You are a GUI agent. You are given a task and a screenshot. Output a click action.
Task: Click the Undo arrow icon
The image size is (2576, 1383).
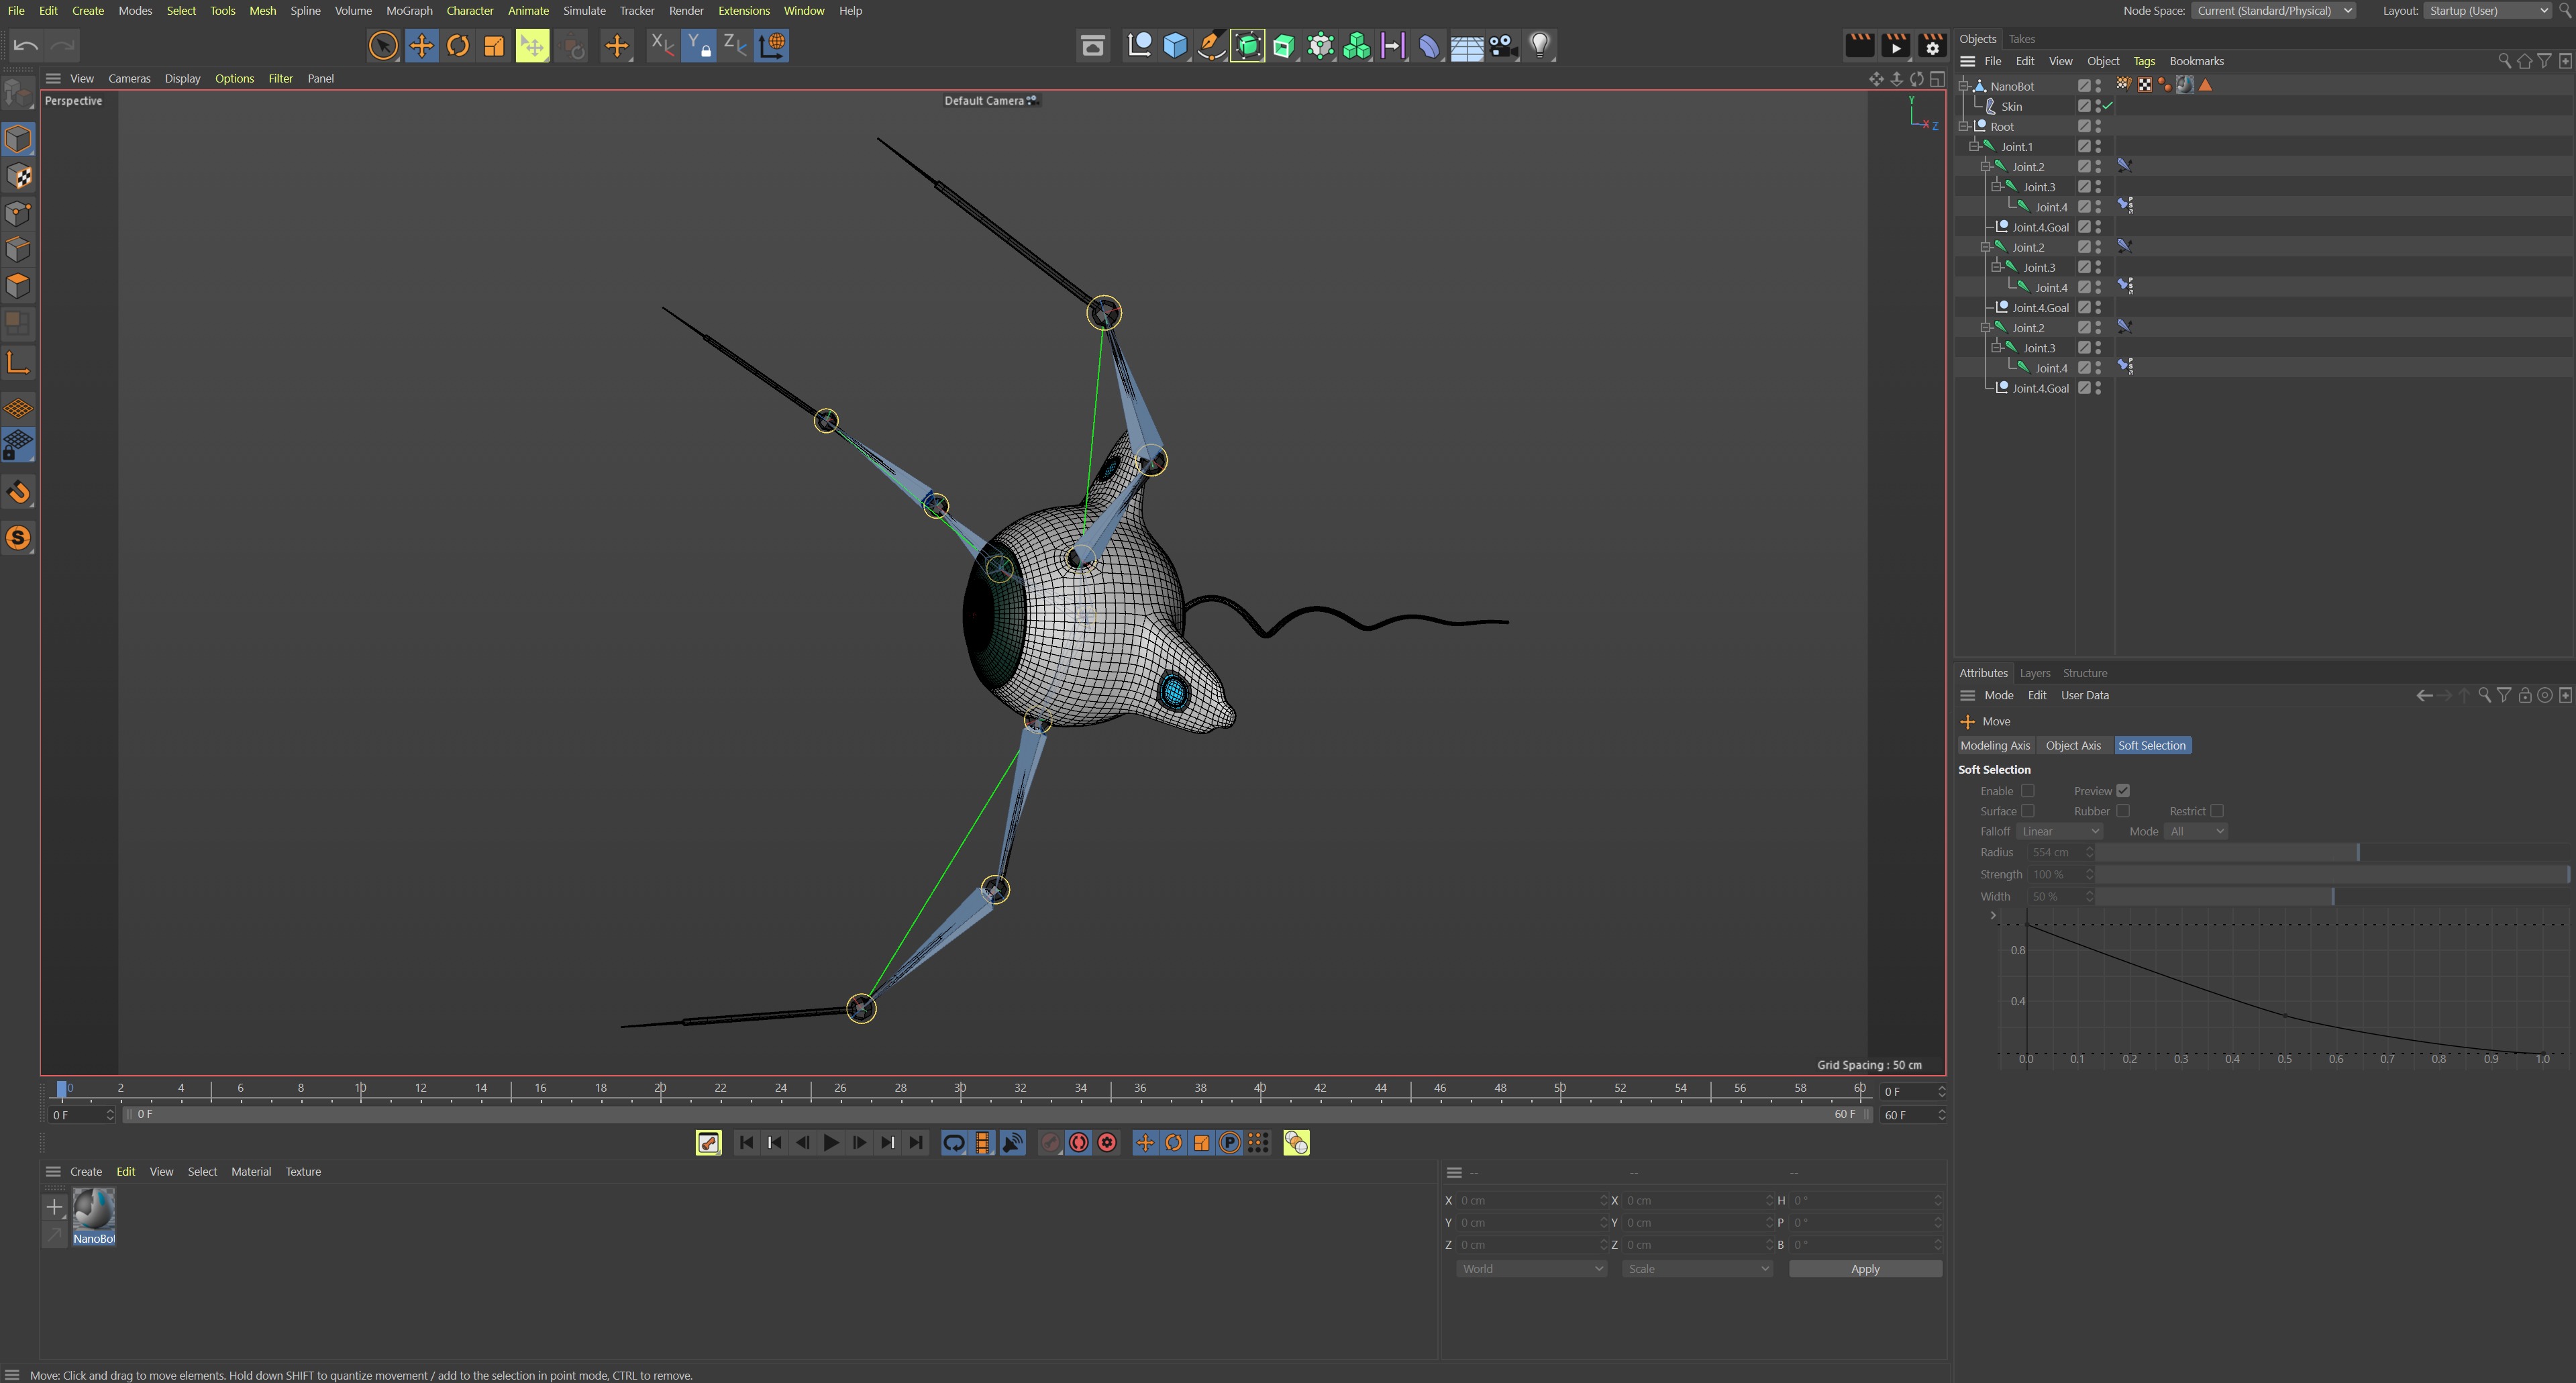click(x=26, y=45)
